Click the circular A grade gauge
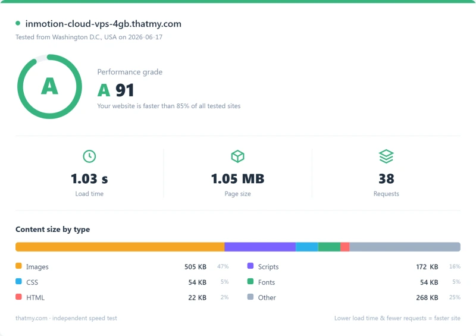476x336 pixels. pyautogui.click(x=49, y=86)
